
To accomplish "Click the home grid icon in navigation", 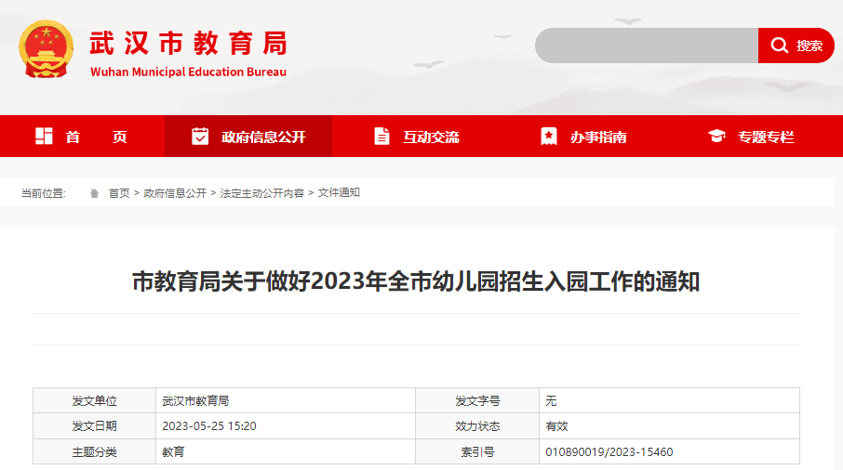I will (x=44, y=137).
